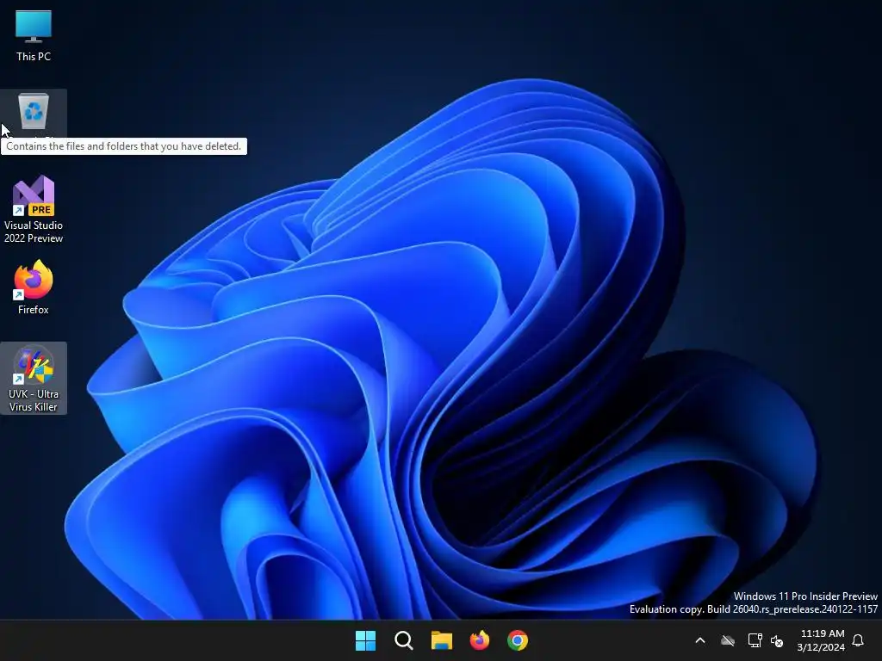This screenshot has width=882, height=661.
Task: Launch Firefox from the taskbar
Action: click(479, 640)
